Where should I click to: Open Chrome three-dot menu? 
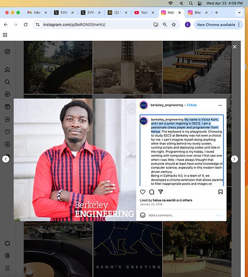[239, 25]
